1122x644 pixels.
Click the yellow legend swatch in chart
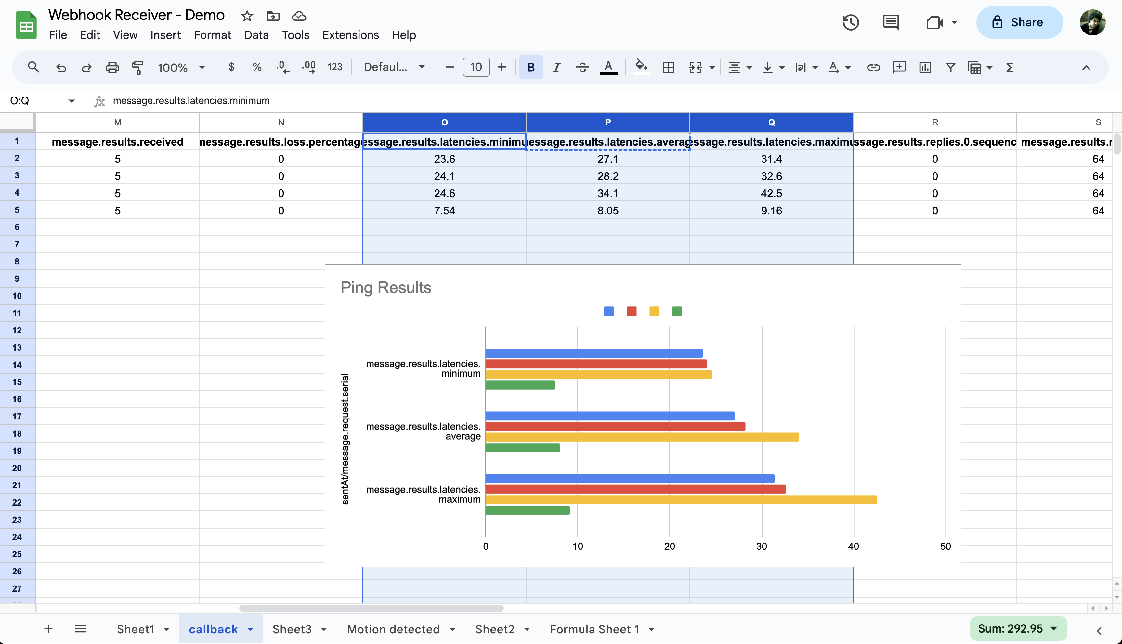654,311
